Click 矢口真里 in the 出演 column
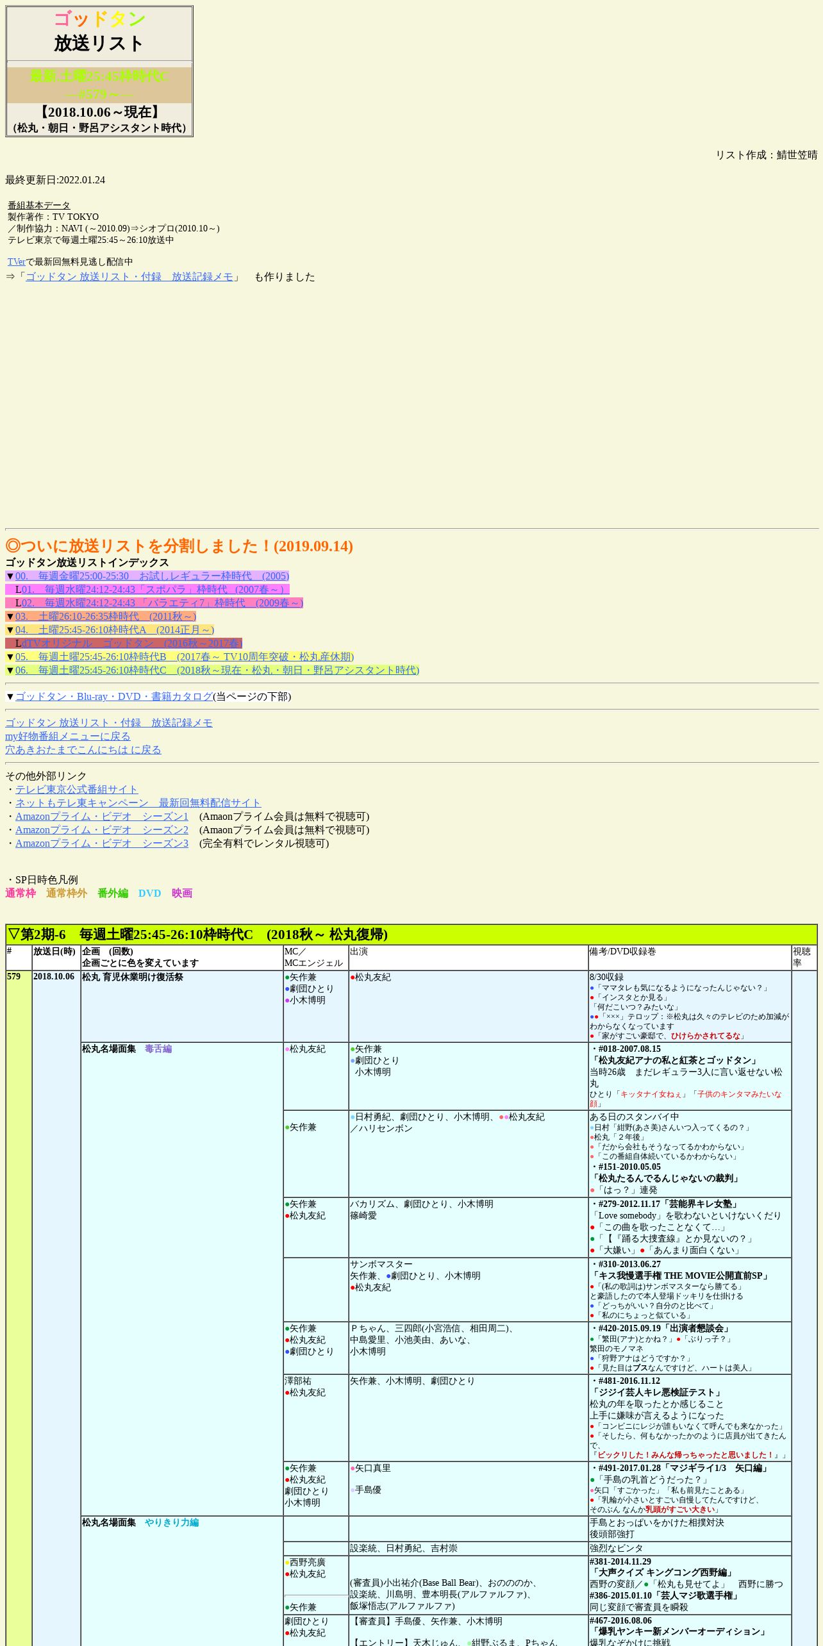The width and height of the screenshot is (823, 1646). (x=373, y=1468)
